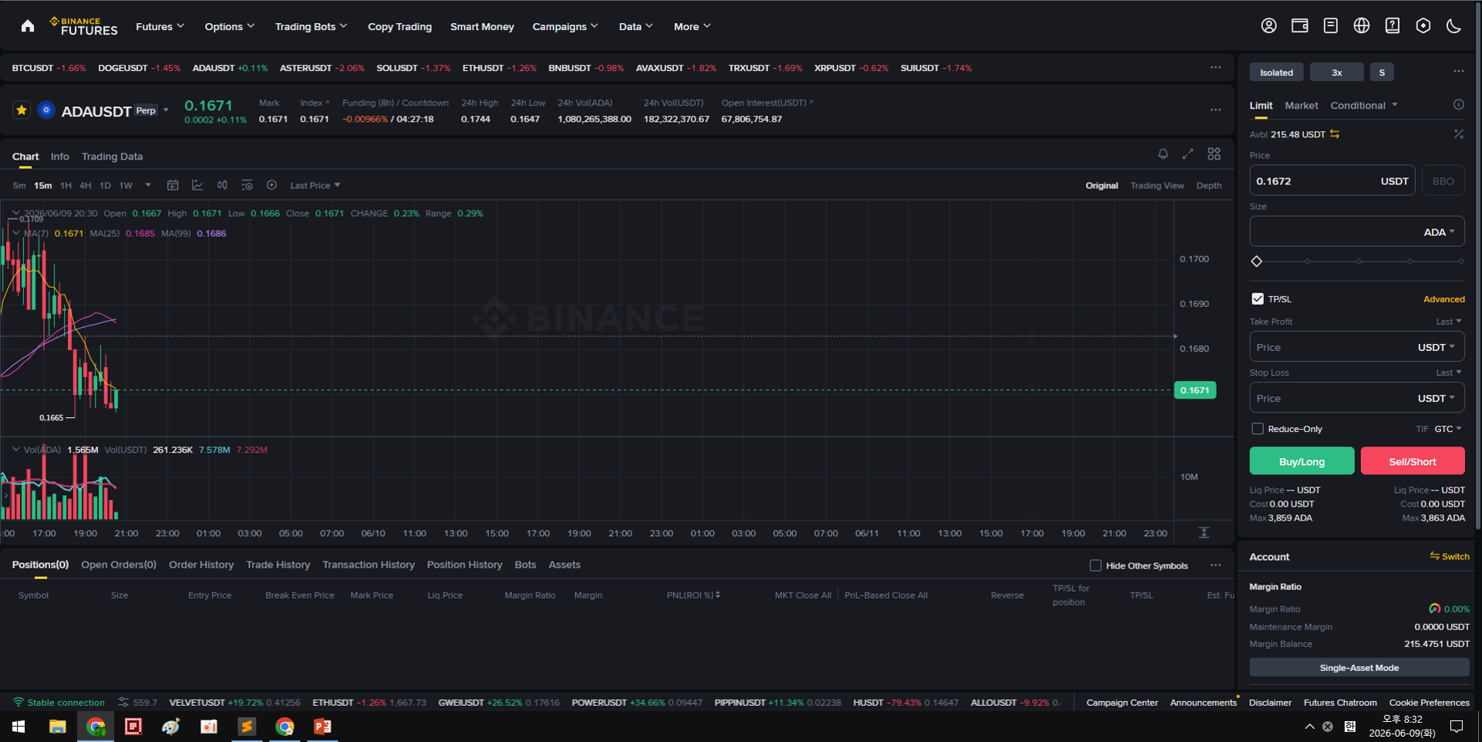Open the order calculator icon

(1458, 134)
